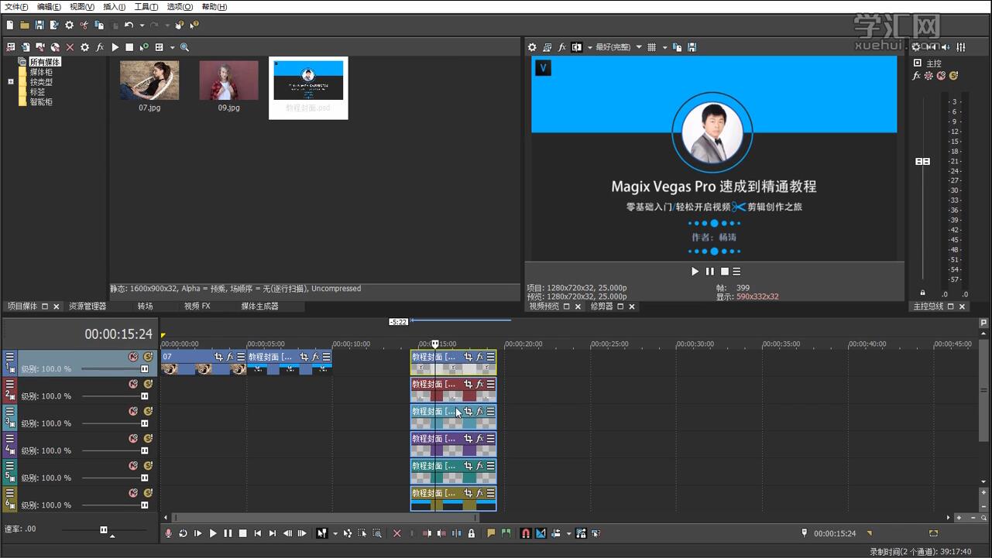Click Play in the video preview

point(695,272)
